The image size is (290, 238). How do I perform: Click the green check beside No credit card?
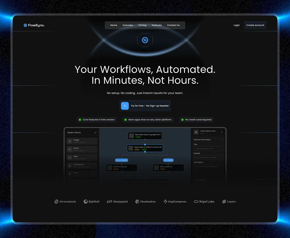182,120
